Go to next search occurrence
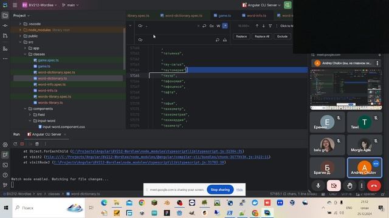The height and width of the screenshot is (218, 389). tap(263, 25)
